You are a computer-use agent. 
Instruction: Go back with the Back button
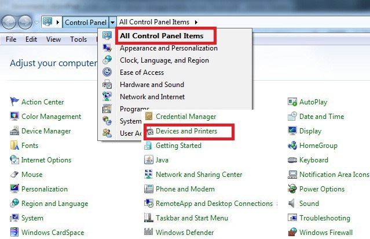tap(9, 22)
